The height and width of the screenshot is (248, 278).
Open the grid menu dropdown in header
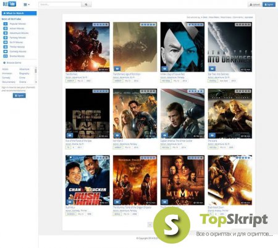tap(27, 4)
